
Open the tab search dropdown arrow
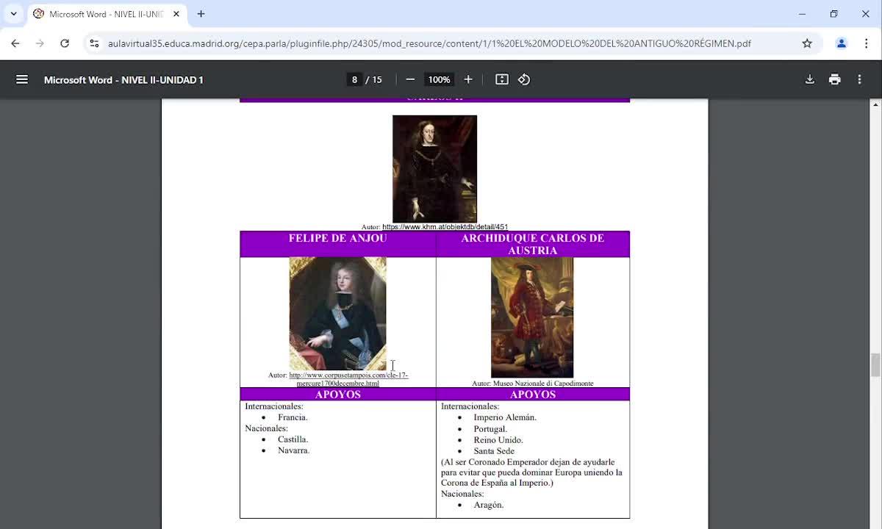[x=13, y=14]
